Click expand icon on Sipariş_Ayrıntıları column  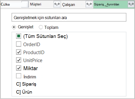[131, 4]
